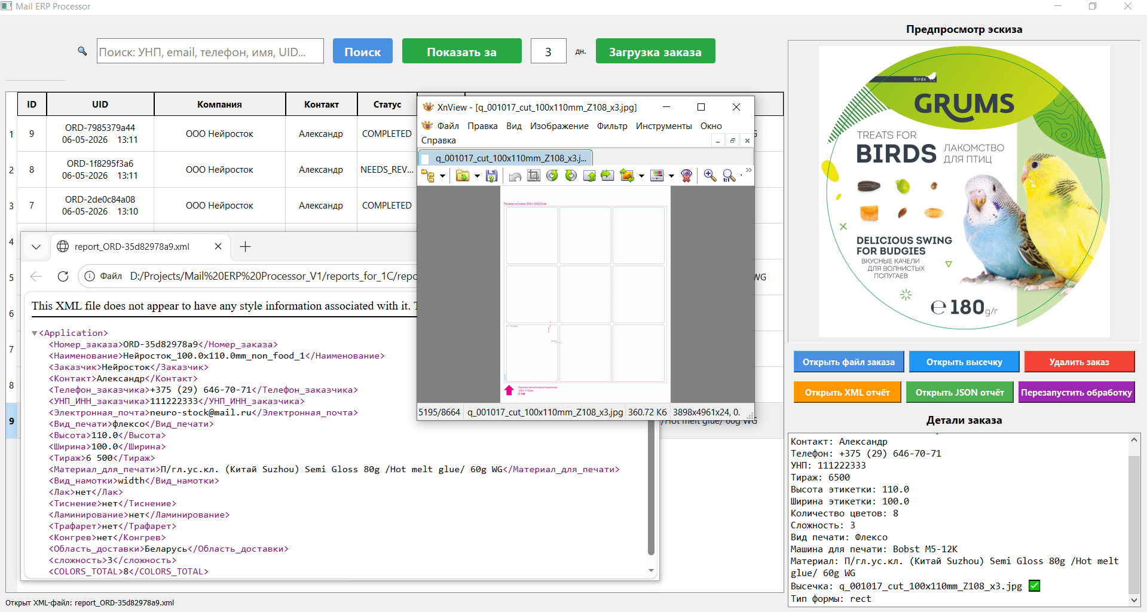Select the crop tool in XnView
Image resolution: width=1147 pixels, height=612 pixels.
(534, 176)
